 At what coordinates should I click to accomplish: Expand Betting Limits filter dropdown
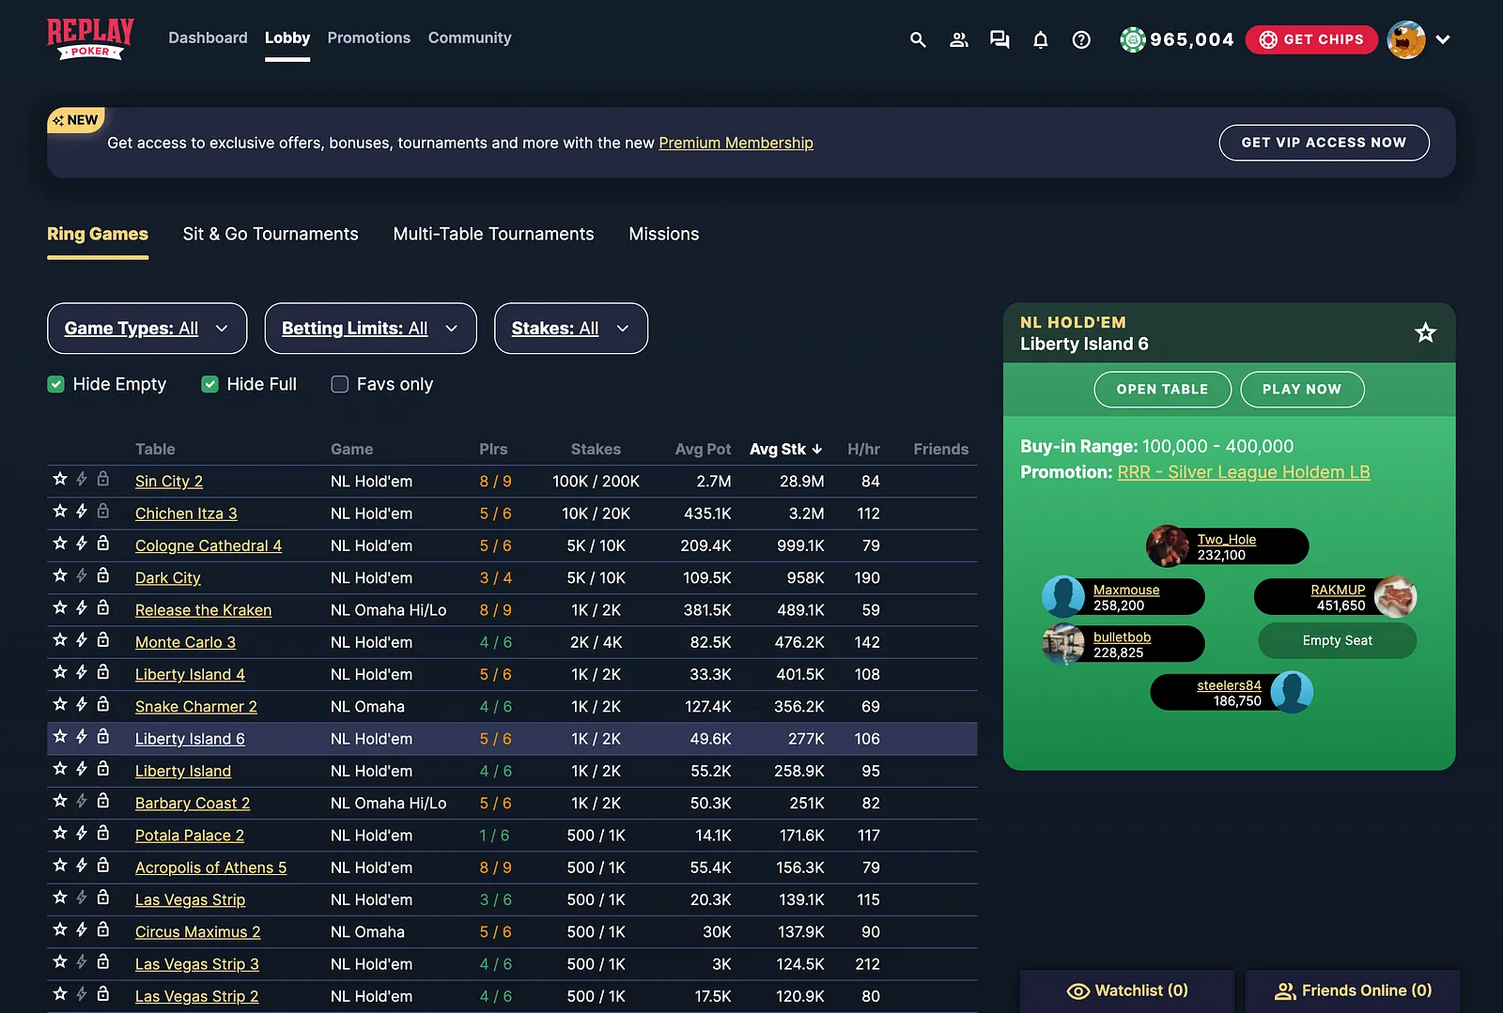point(371,329)
